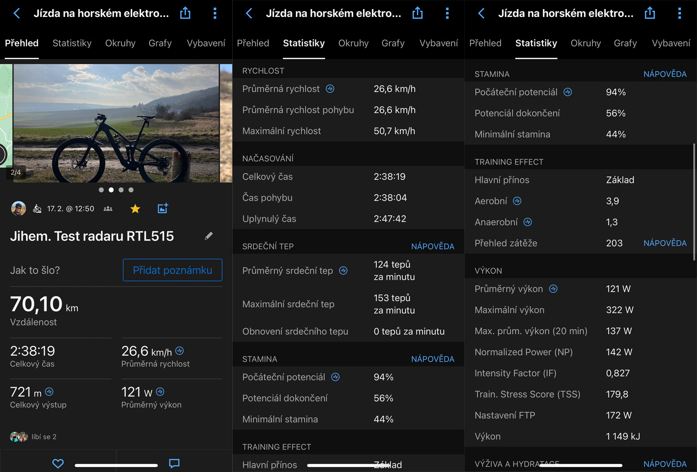697x472 pixels.
Task: Select Vybavení tab in the right panel
Action: click(671, 43)
